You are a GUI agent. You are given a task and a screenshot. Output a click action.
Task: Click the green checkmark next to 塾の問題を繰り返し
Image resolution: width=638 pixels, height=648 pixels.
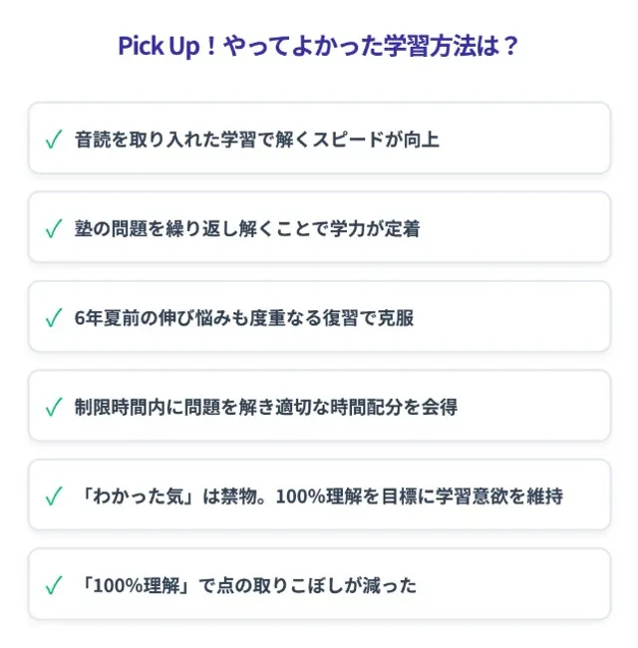click(x=54, y=228)
